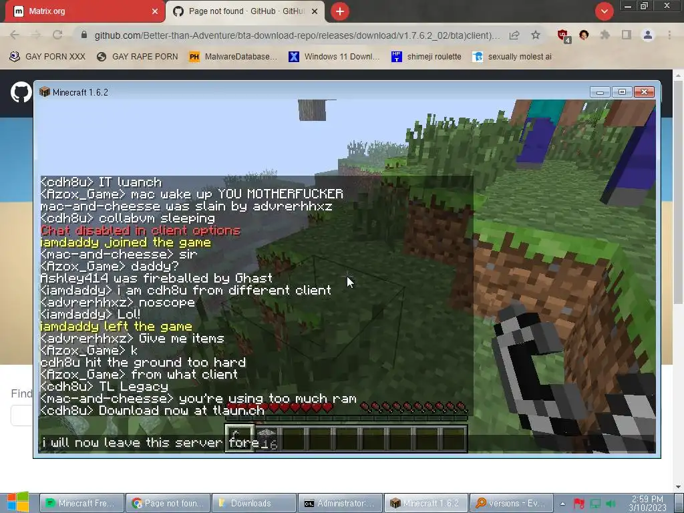Click chat message '<cdh8u> IT luanch'
Image resolution: width=684 pixels, height=513 pixels.
101,182
